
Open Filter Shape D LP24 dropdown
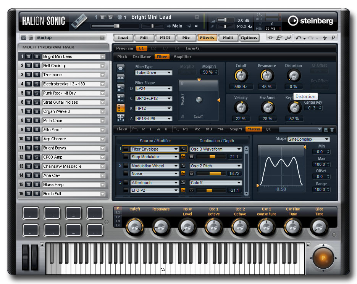[154, 88]
